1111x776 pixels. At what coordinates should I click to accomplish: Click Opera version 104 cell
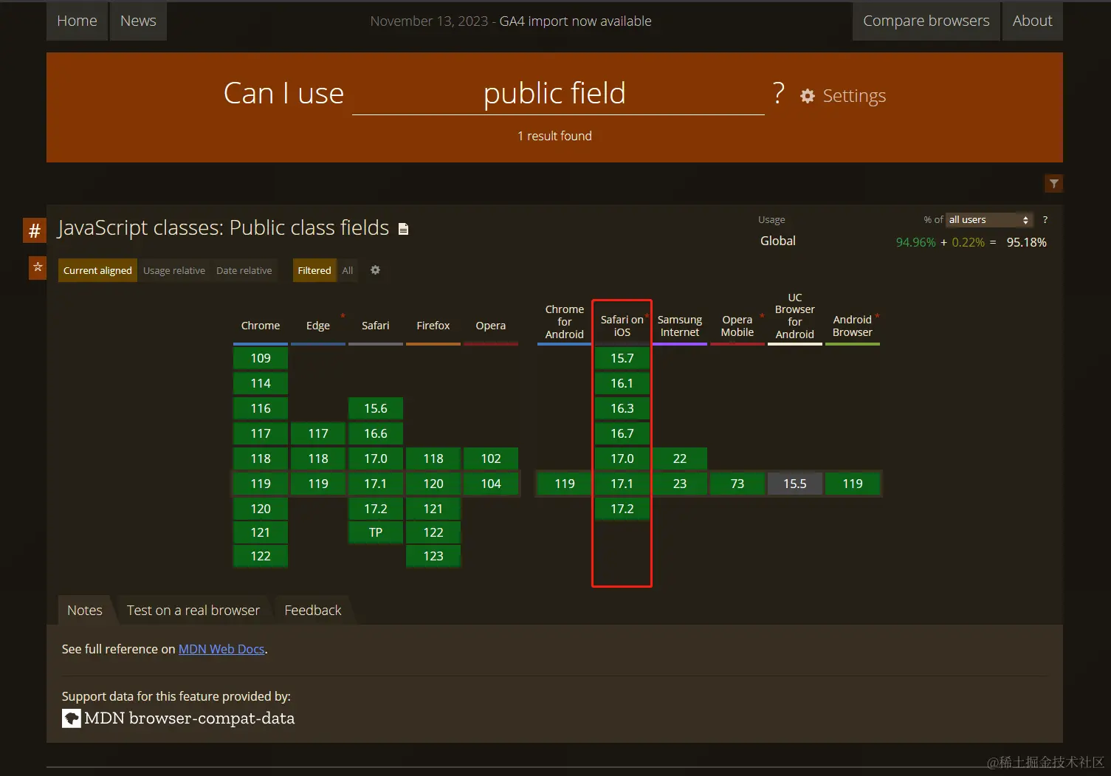[x=491, y=484]
